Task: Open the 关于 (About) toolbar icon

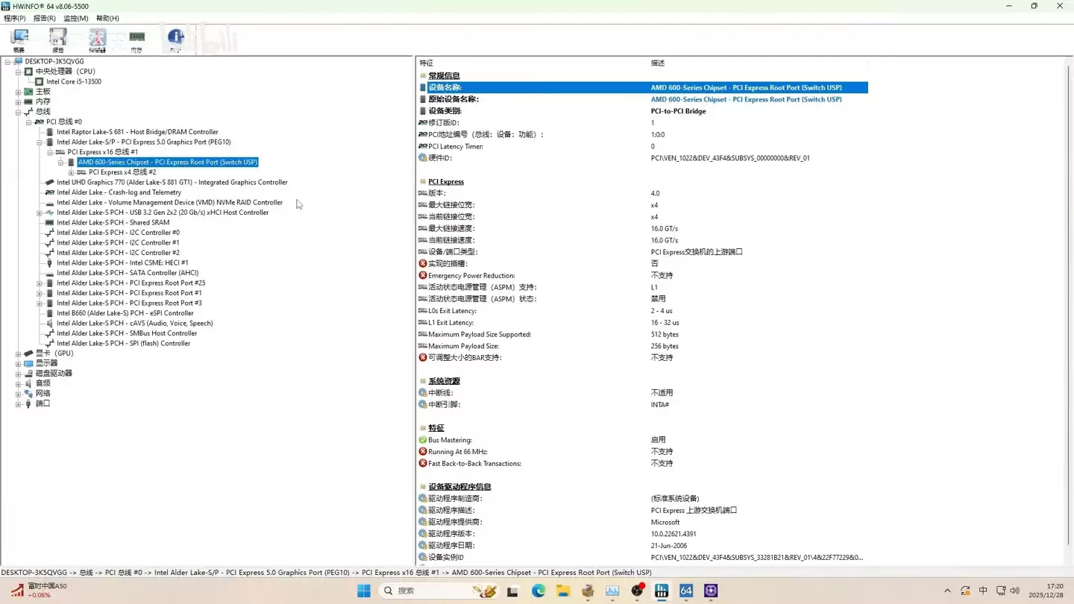Action: coord(175,37)
